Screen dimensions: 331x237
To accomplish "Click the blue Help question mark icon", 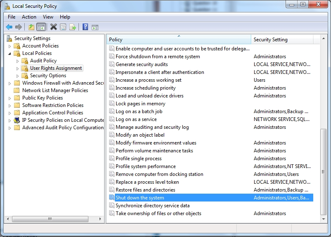I will (85, 27).
